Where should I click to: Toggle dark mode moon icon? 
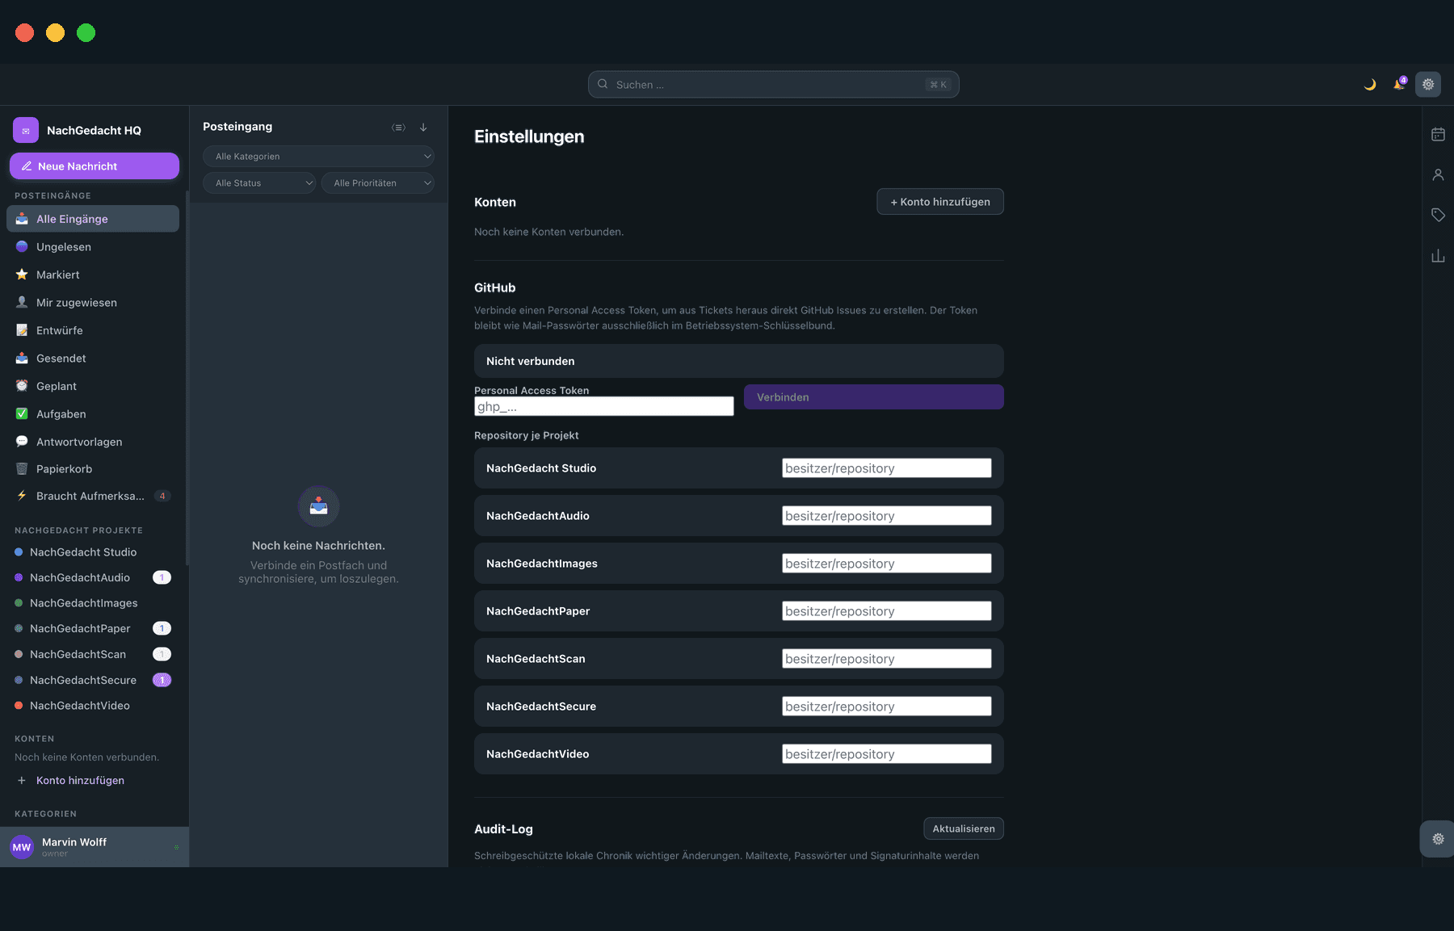click(x=1370, y=84)
